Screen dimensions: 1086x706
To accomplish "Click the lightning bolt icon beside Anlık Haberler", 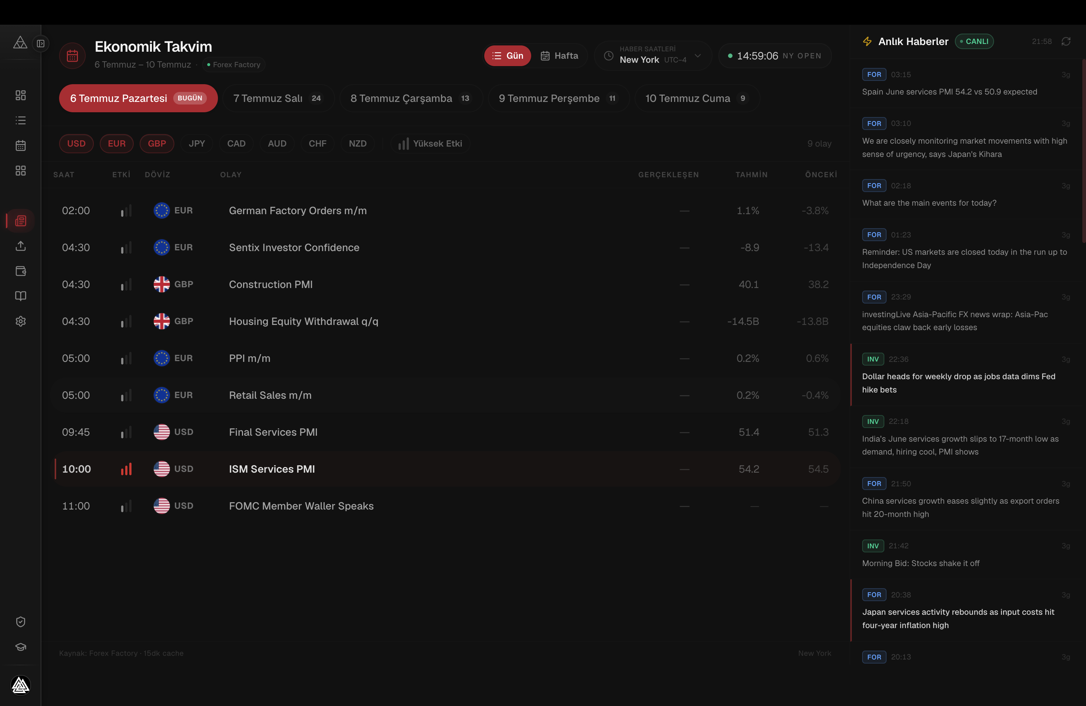I will 867,41.
